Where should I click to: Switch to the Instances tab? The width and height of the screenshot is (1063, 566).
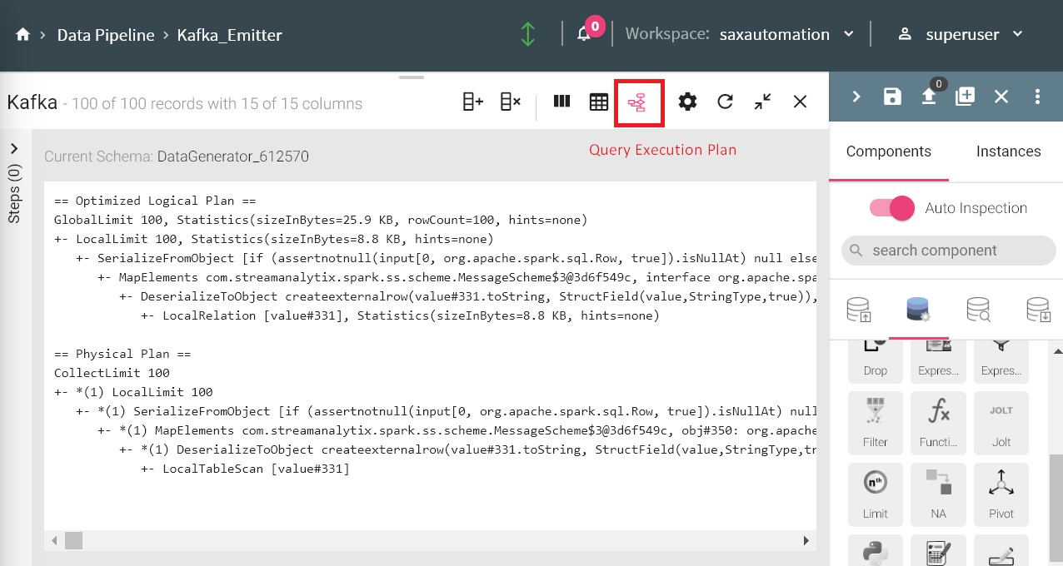pos(1008,151)
